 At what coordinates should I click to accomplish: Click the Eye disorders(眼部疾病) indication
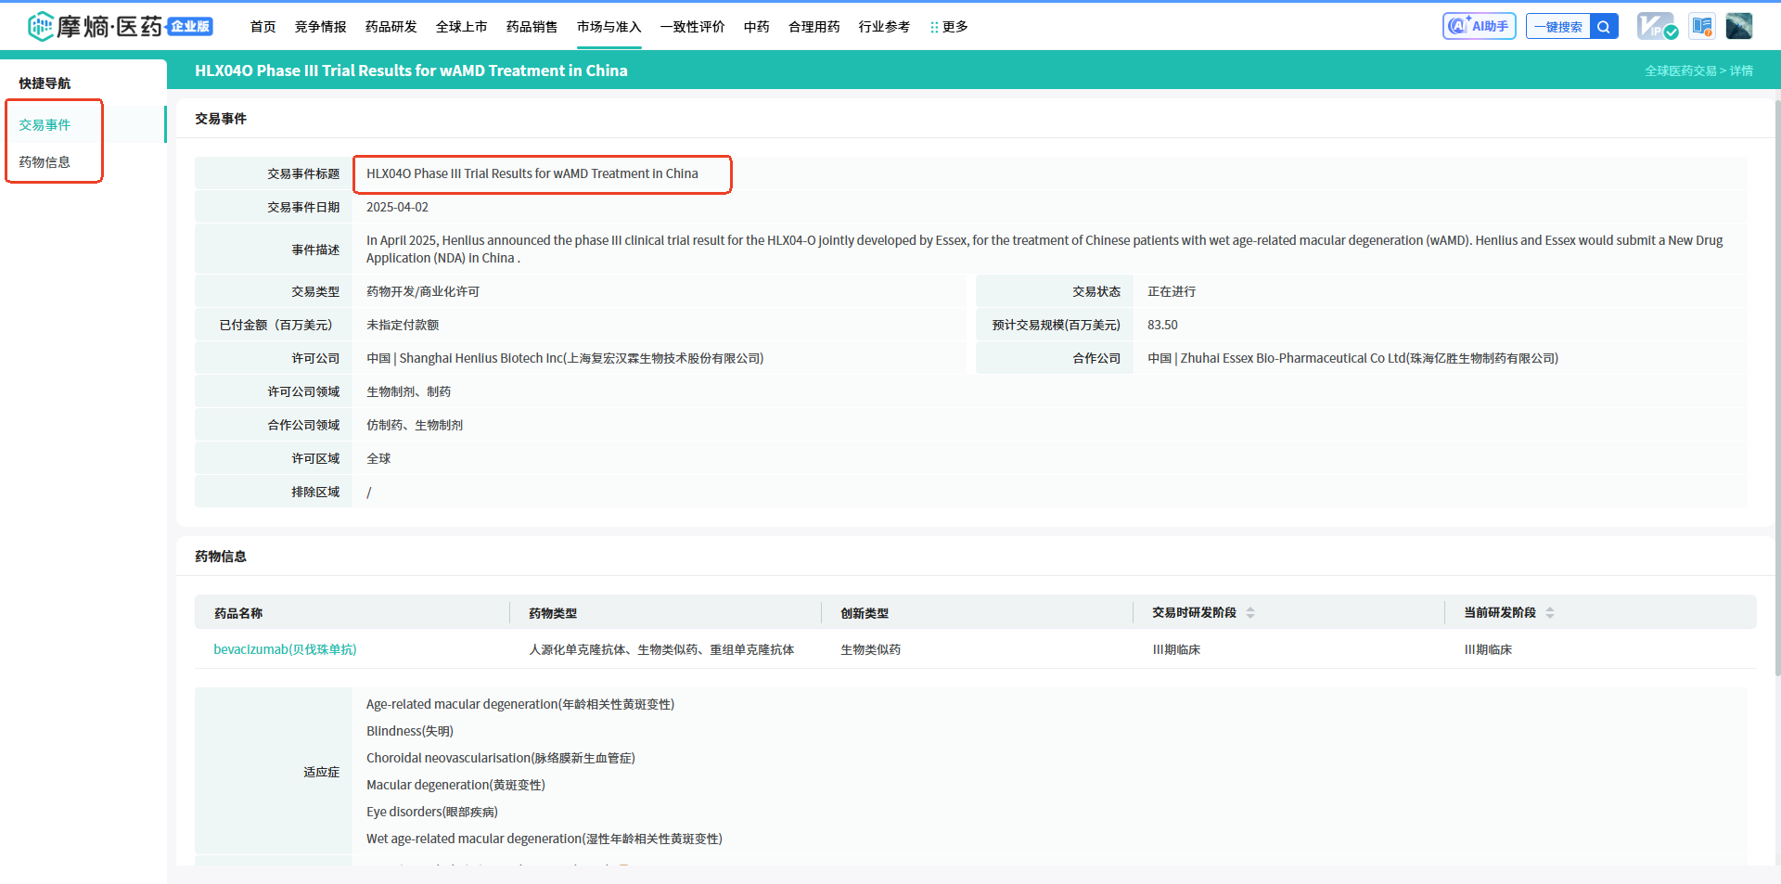[432, 812]
